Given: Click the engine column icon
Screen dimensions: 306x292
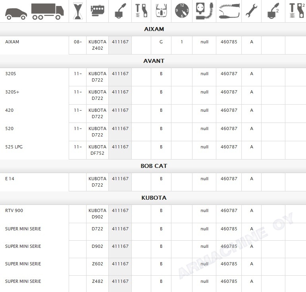Looking at the screenshot, I should 98,11.
